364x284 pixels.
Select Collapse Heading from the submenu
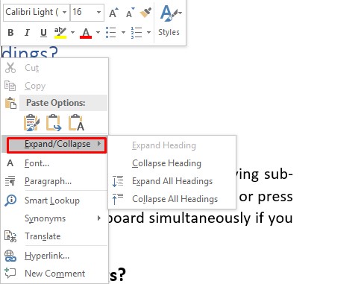[x=166, y=163]
